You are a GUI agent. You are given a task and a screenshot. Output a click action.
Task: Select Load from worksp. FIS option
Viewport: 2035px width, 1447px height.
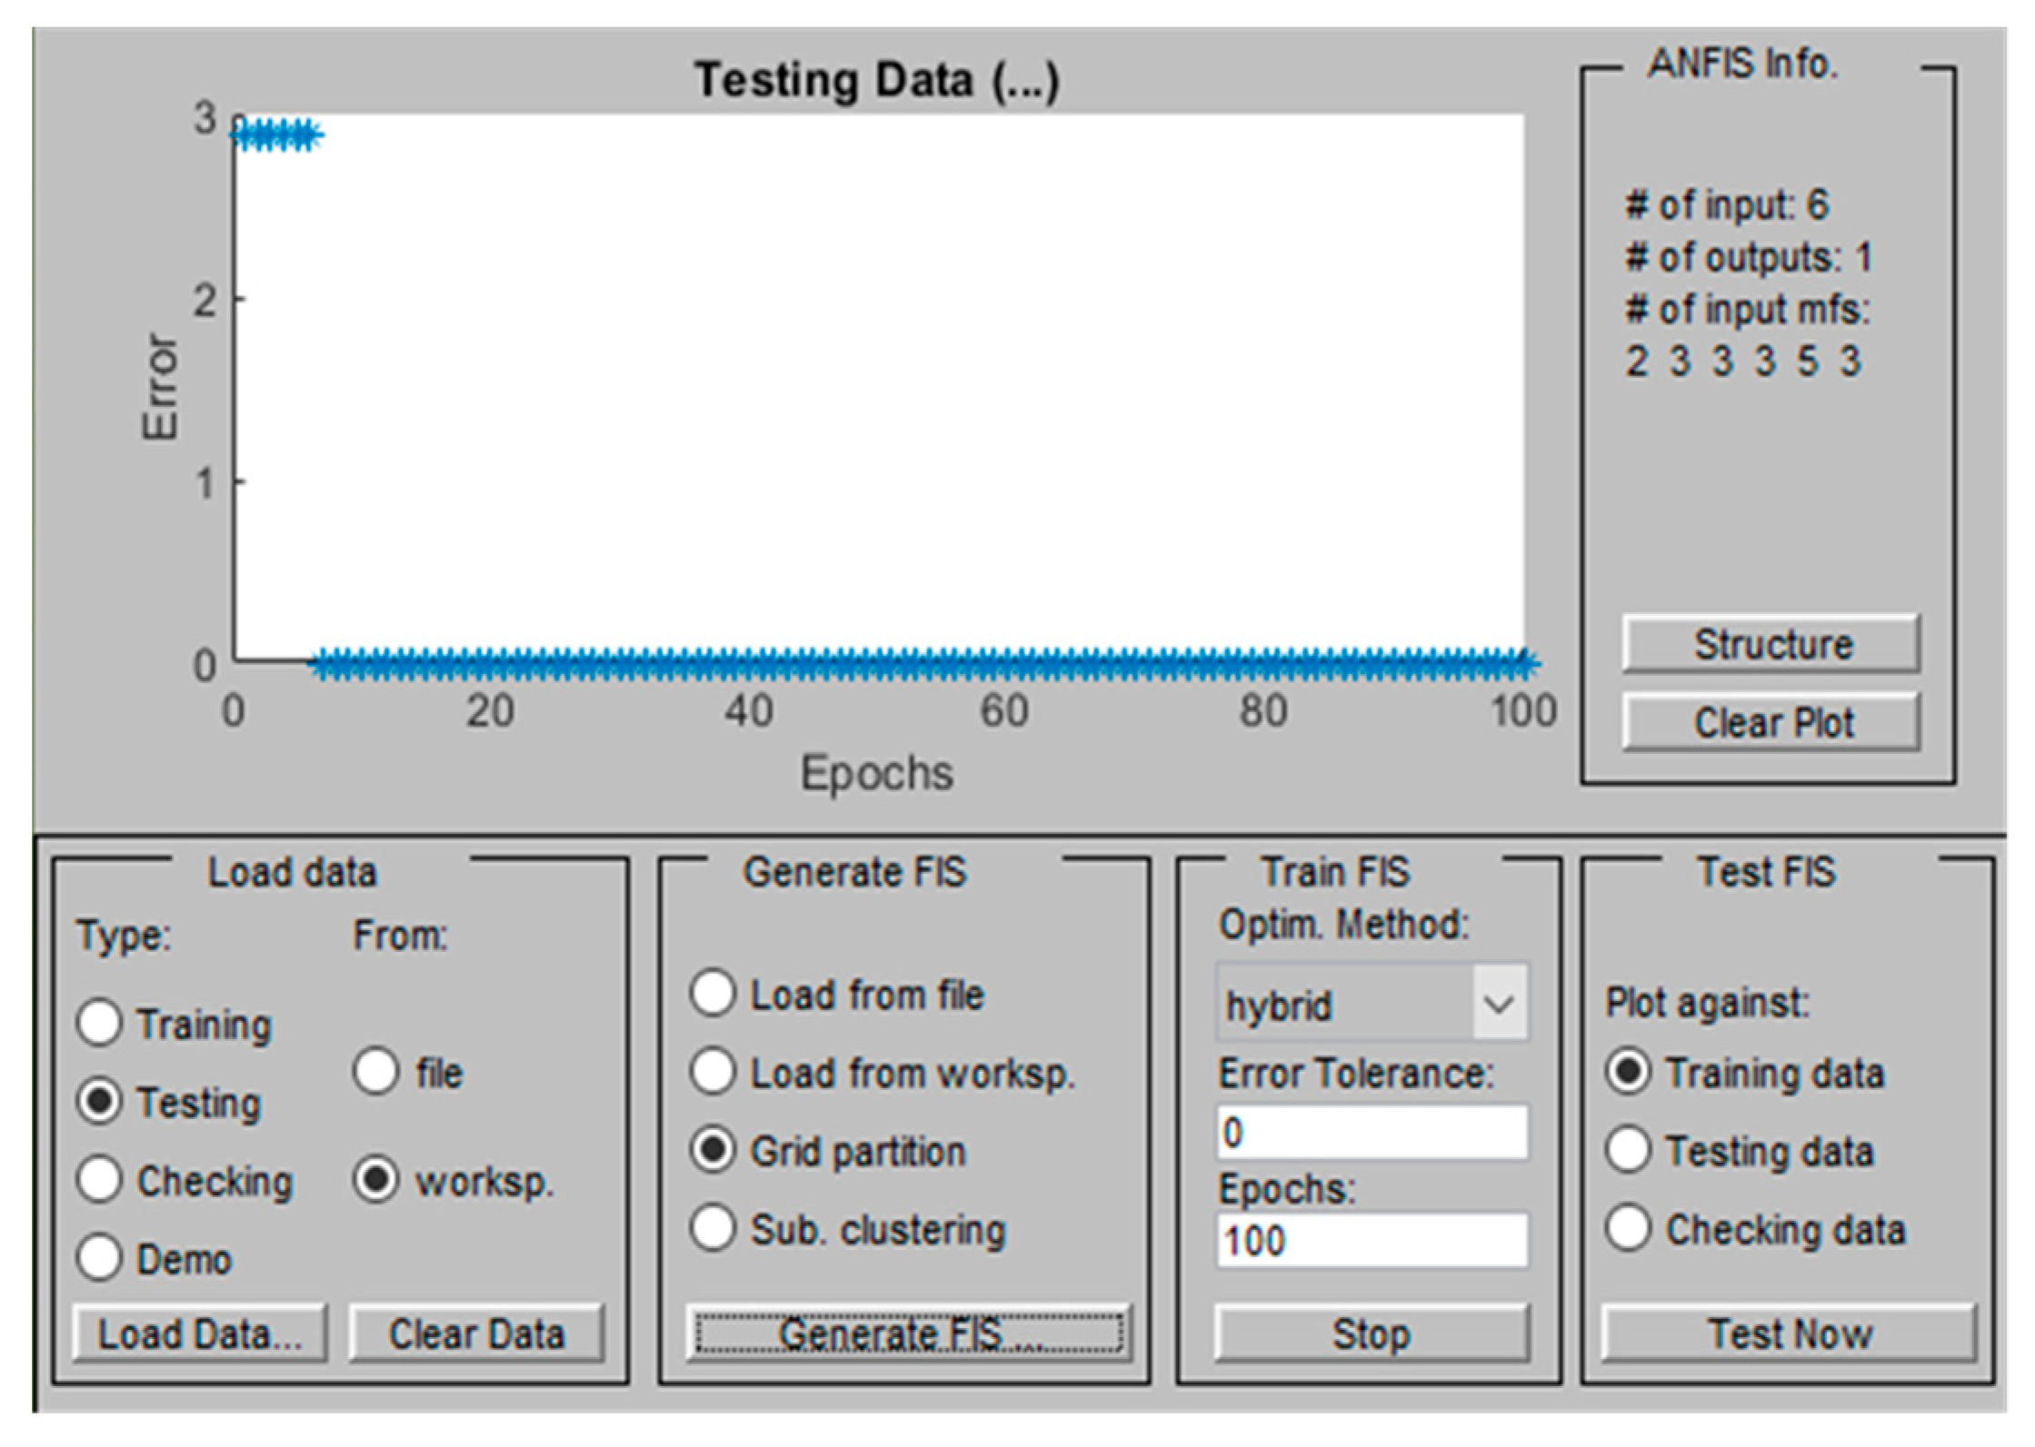(x=713, y=1072)
